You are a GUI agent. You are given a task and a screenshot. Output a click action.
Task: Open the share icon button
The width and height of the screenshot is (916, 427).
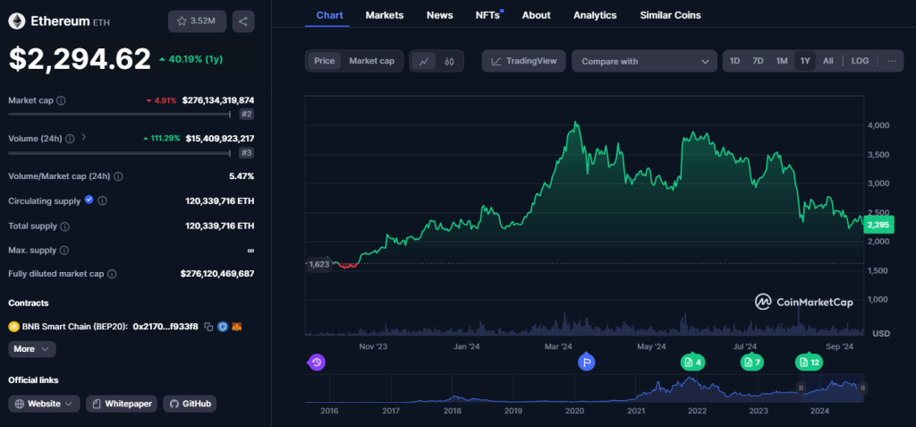243,21
